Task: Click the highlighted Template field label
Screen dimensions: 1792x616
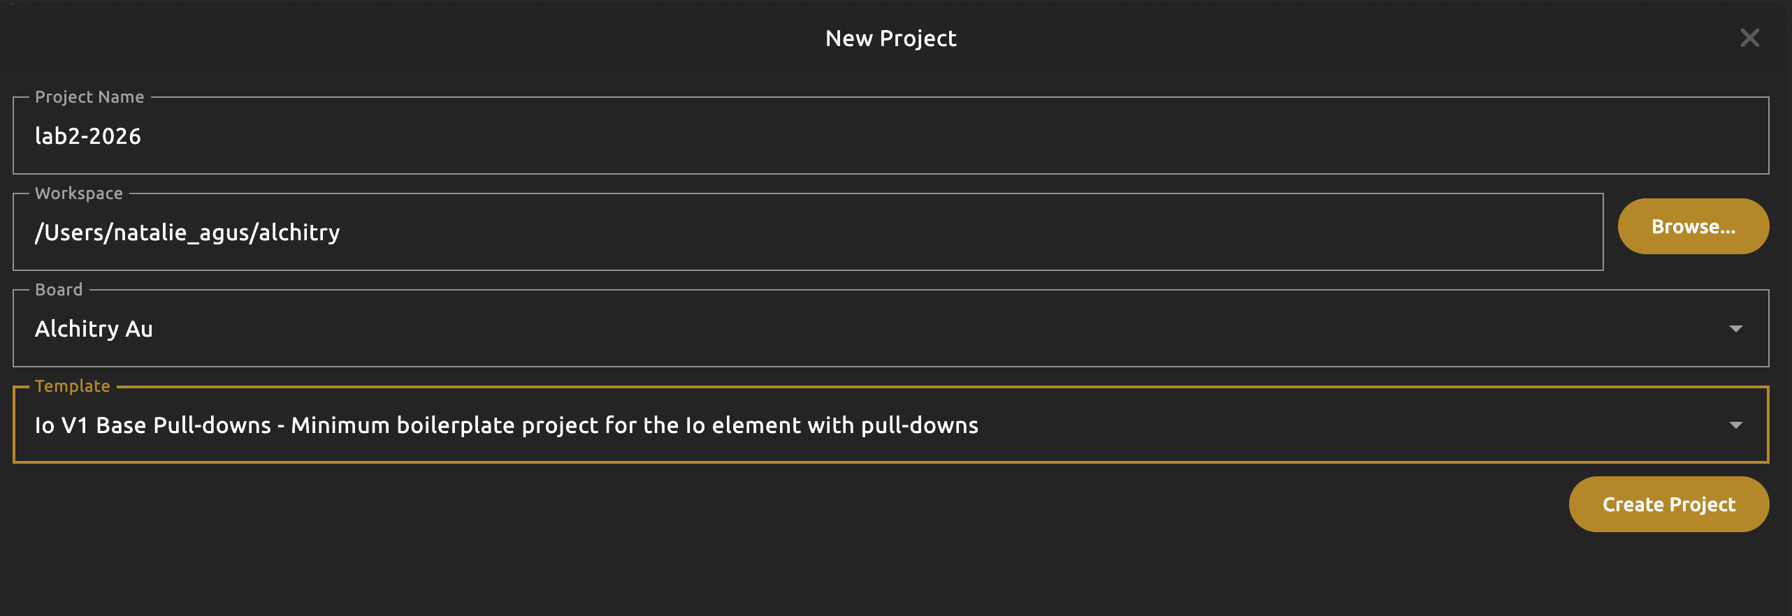Action: (73, 386)
